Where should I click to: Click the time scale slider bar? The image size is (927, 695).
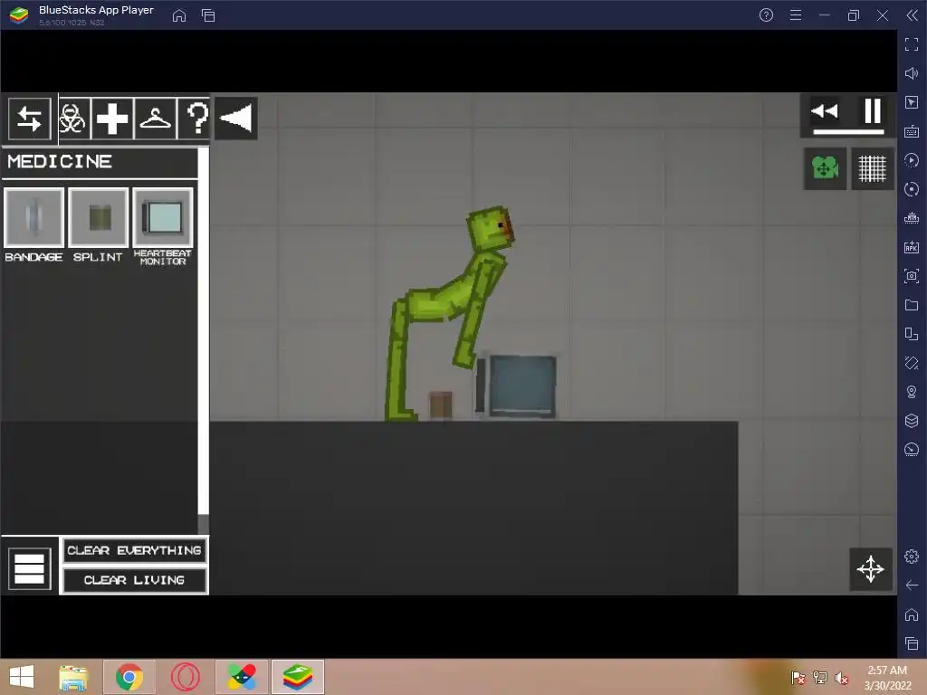[848, 132]
